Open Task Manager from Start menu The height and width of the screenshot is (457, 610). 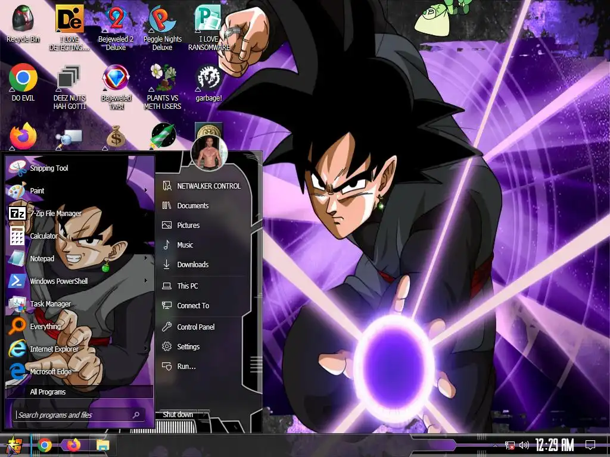tap(80, 304)
